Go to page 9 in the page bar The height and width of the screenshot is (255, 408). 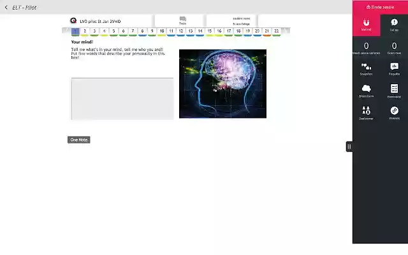(x=152, y=31)
